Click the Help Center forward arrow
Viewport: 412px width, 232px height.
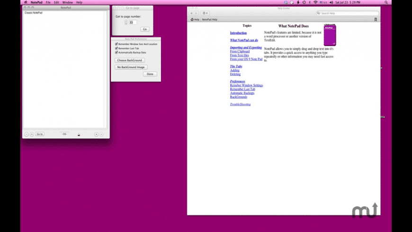click(x=196, y=13)
